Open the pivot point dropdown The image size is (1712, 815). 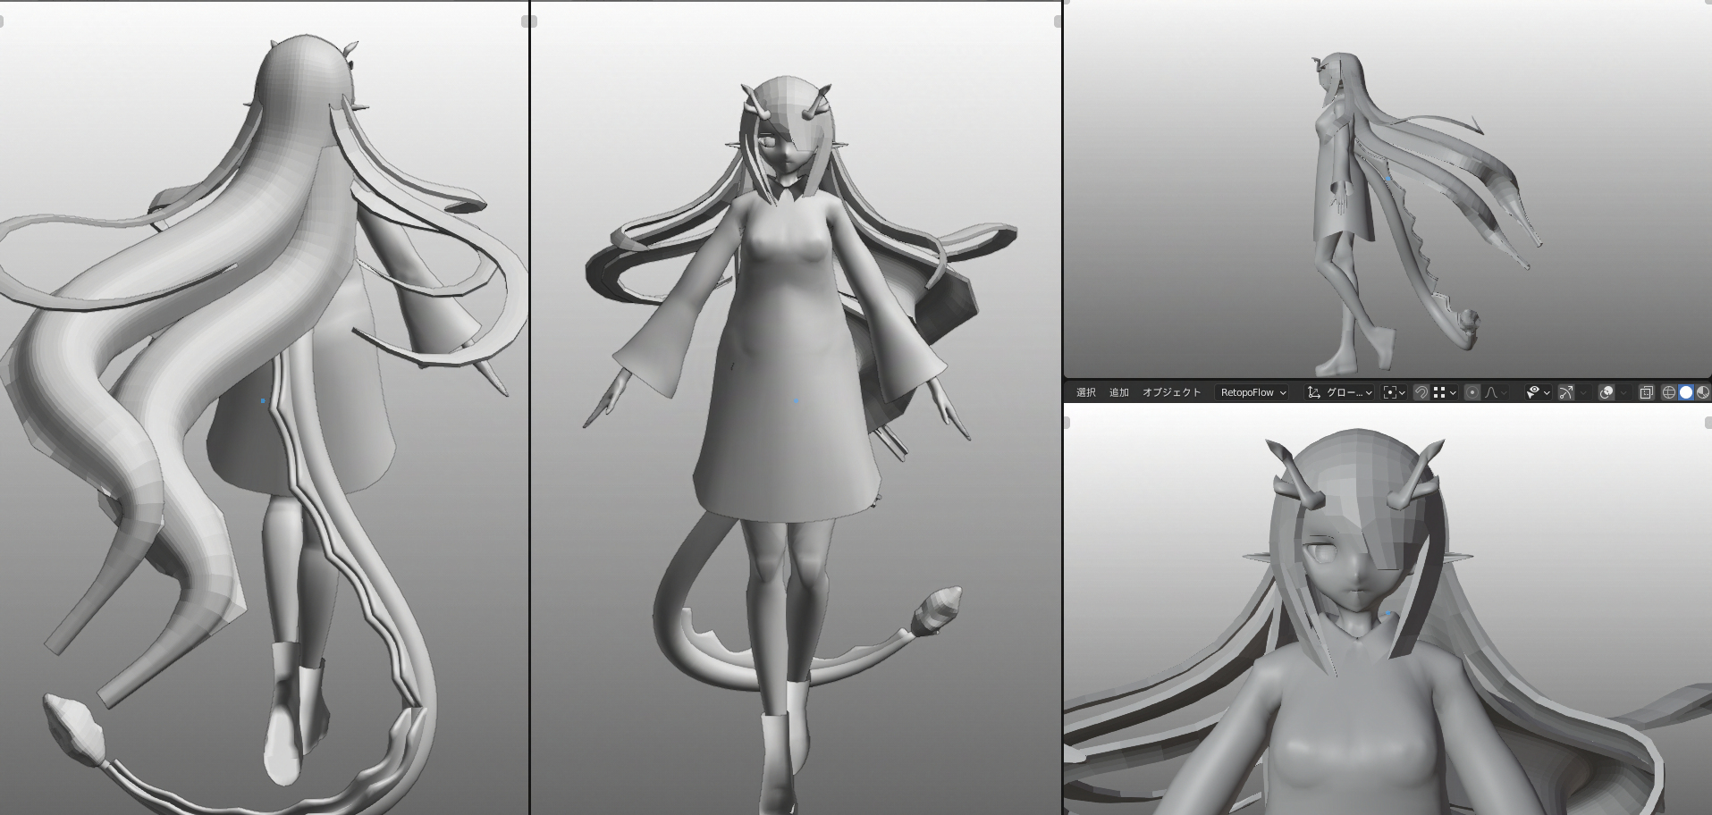click(x=1394, y=392)
